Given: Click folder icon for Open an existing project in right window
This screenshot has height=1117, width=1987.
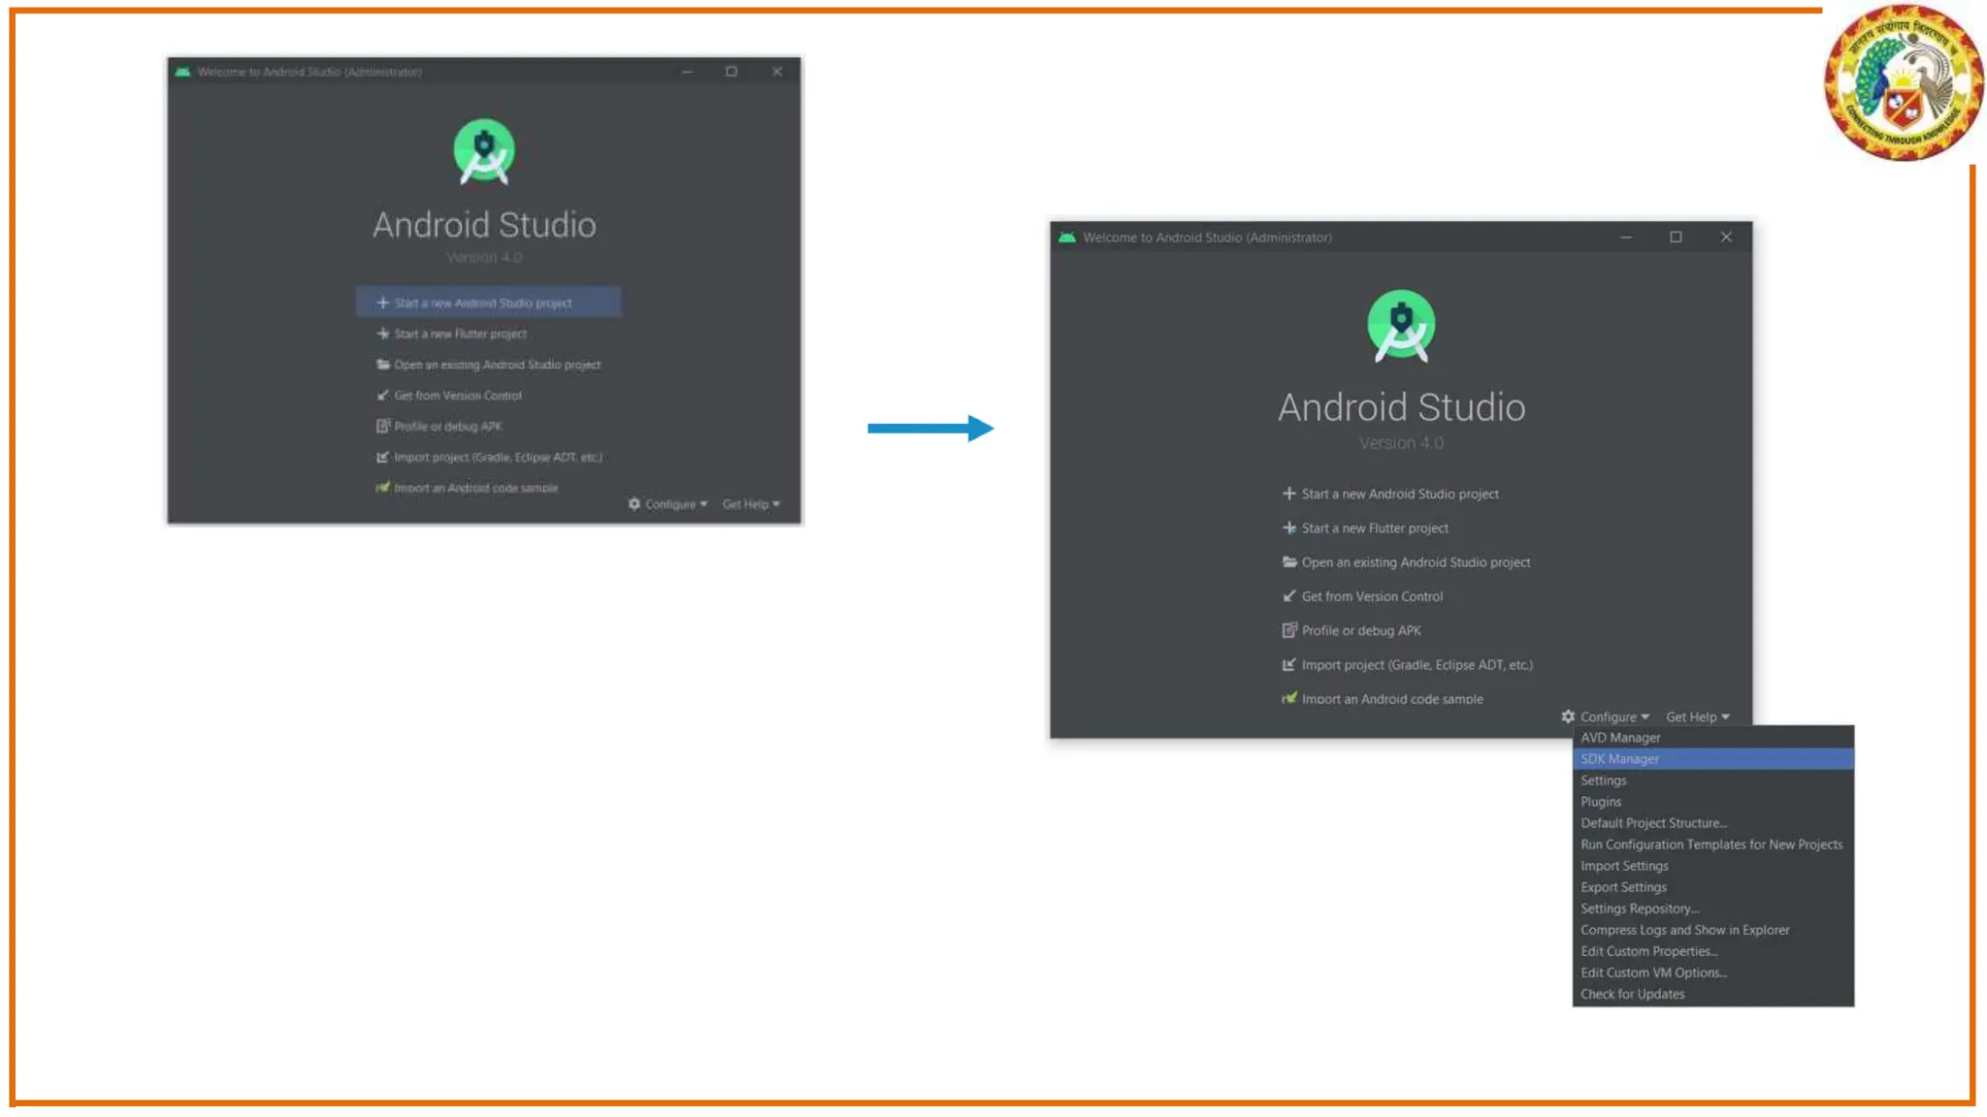Looking at the screenshot, I should pos(1288,562).
